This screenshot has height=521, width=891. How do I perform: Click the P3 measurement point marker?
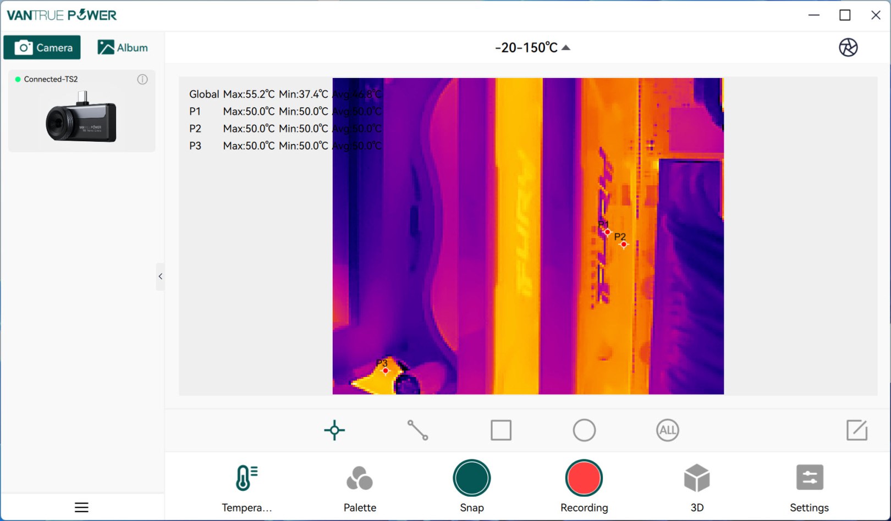coord(386,371)
